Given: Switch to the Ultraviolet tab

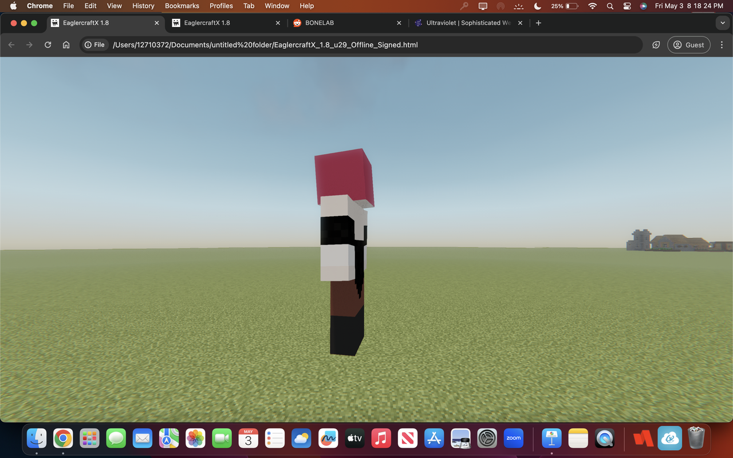Looking at the screenshot, I should (x=468, y=23).
